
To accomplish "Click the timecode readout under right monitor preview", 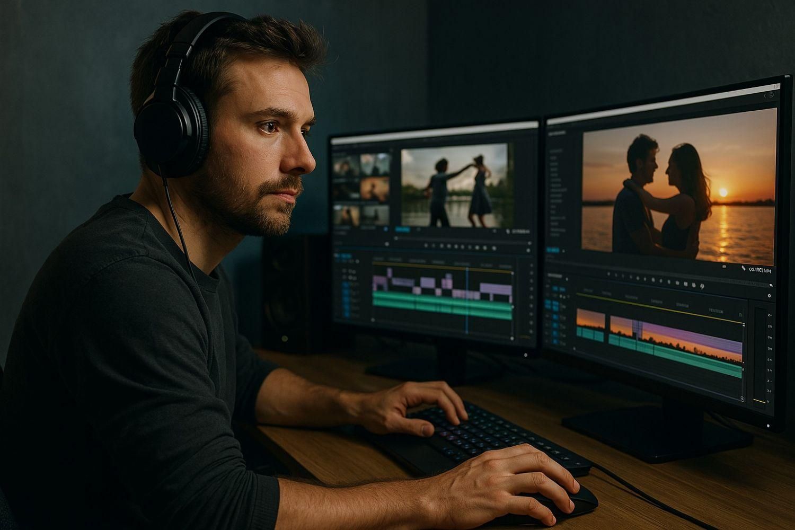I will point(760,270).
